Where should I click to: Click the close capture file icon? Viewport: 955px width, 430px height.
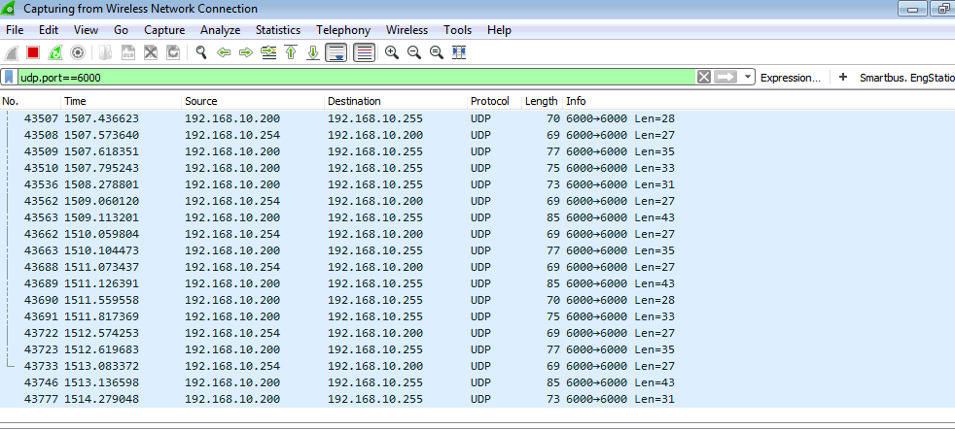[151, 53]
